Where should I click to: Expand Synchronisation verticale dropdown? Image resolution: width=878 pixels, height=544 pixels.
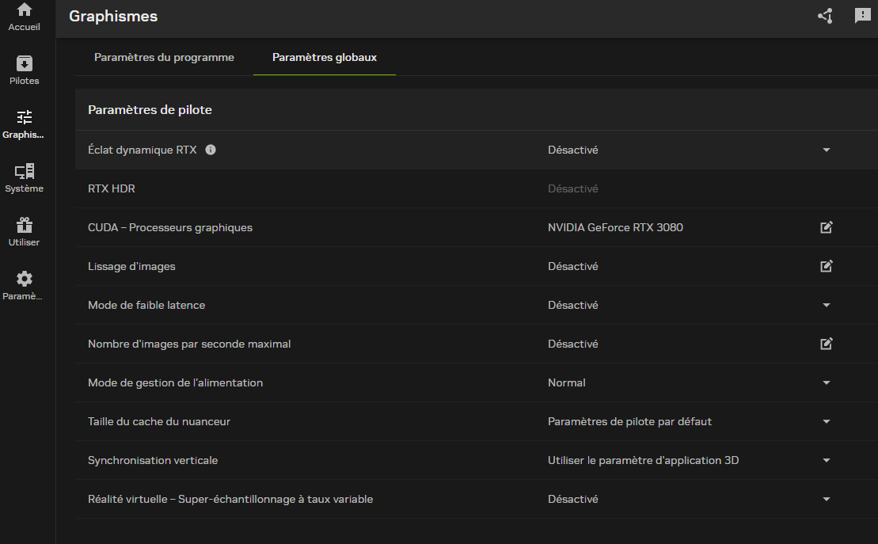coord(826,461)
